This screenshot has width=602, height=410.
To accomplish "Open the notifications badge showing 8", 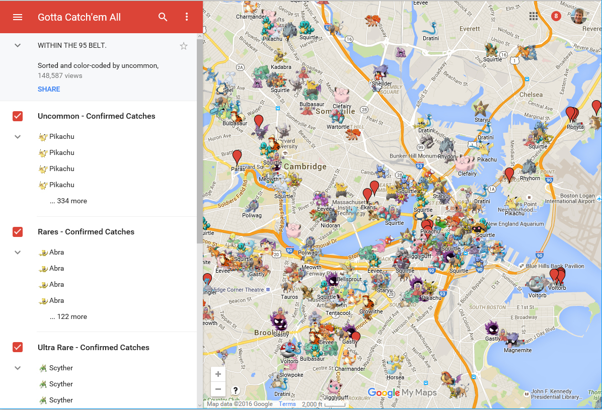I will pyautogui.click(x=556, y=16).
